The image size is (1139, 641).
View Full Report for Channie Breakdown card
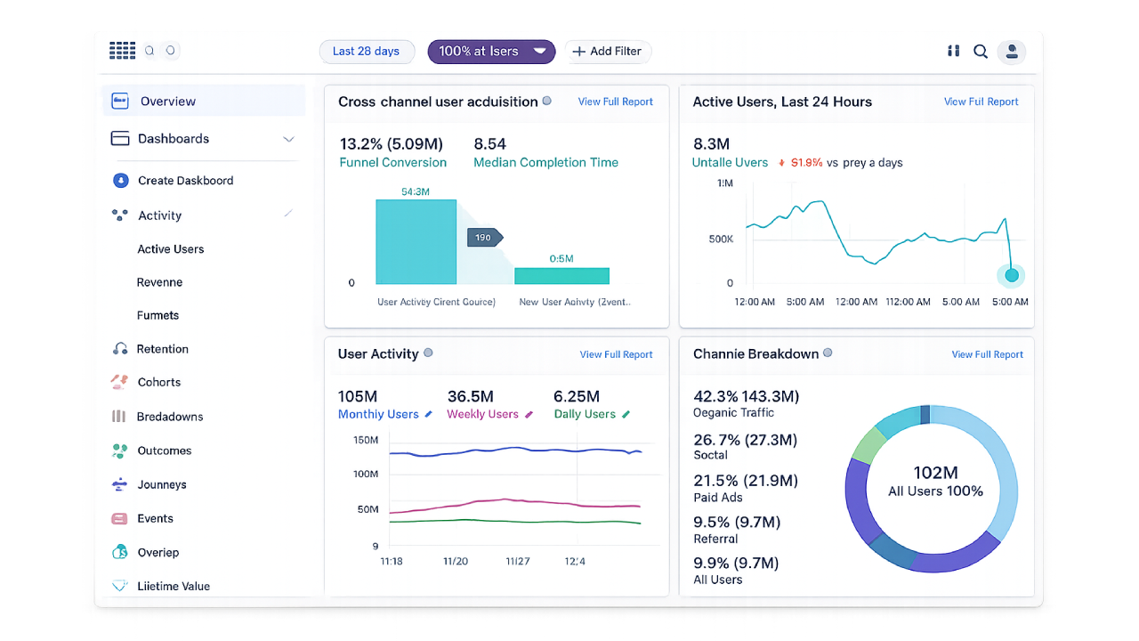click(988, 354)
